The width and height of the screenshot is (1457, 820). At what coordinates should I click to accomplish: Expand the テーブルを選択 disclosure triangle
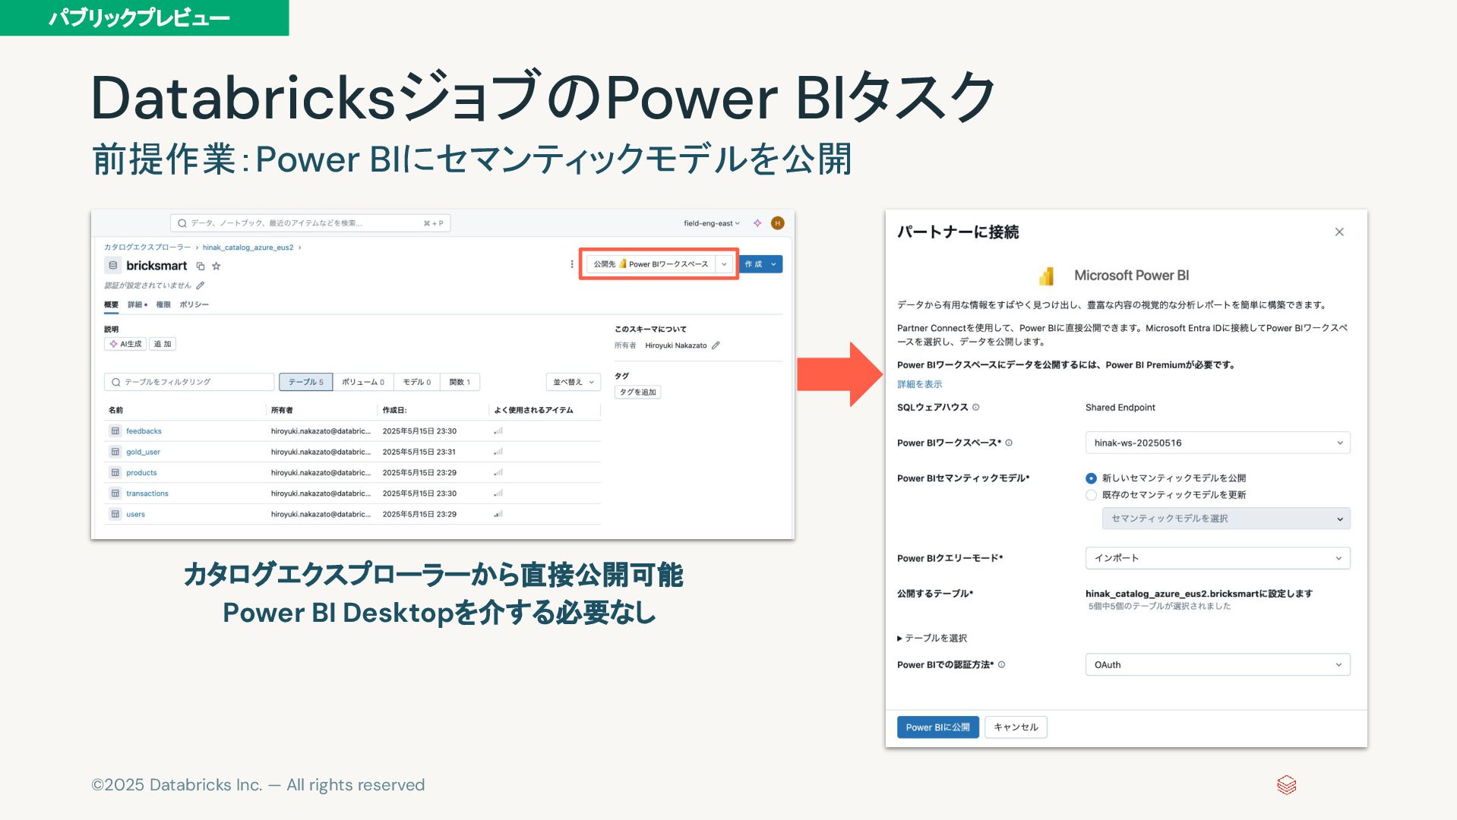(x=900, y=639)
